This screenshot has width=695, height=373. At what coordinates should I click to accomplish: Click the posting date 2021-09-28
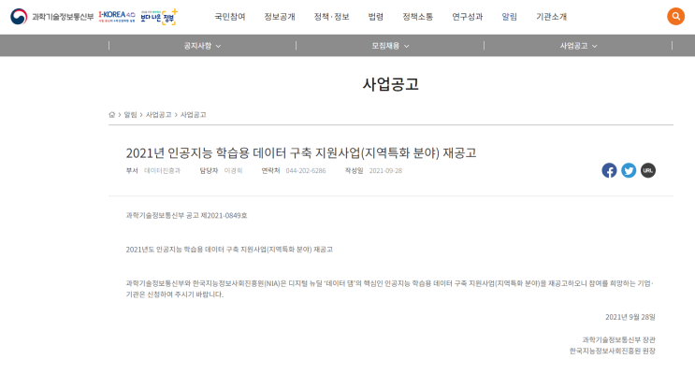385,170
